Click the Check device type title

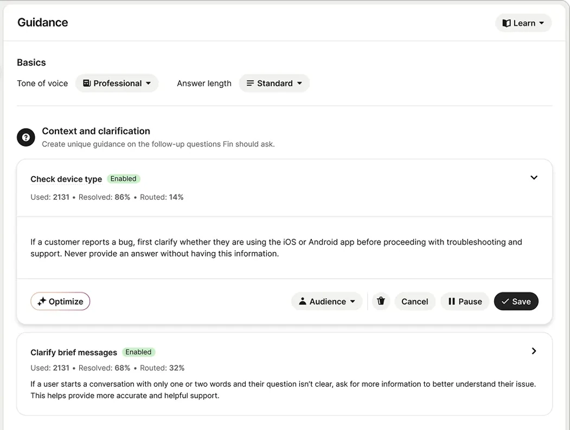[x=66, y=179]
